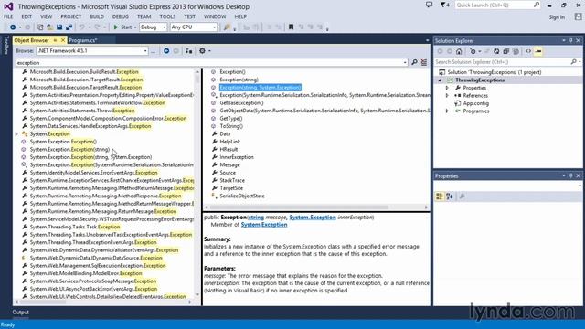The width and height of the screenshot is (585, 329).
Task: Click Navigate Backward in the main toolbar
Action: click(13, 27)
